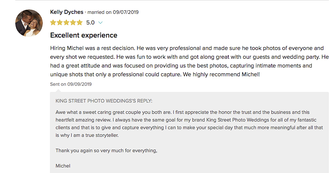This screenshot has height=173, width=330.
Task: Click the "Thank you again" line in reply
Action: click(106, 150)
